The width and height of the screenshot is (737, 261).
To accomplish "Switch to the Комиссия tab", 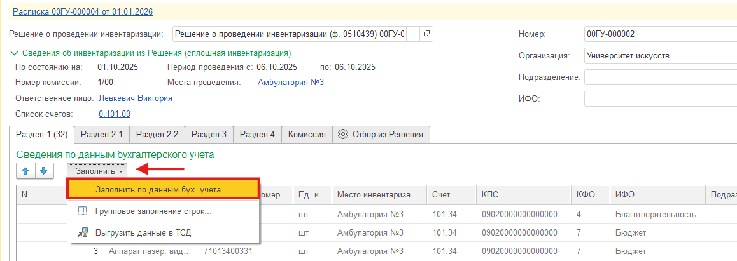I will [307, 134].
